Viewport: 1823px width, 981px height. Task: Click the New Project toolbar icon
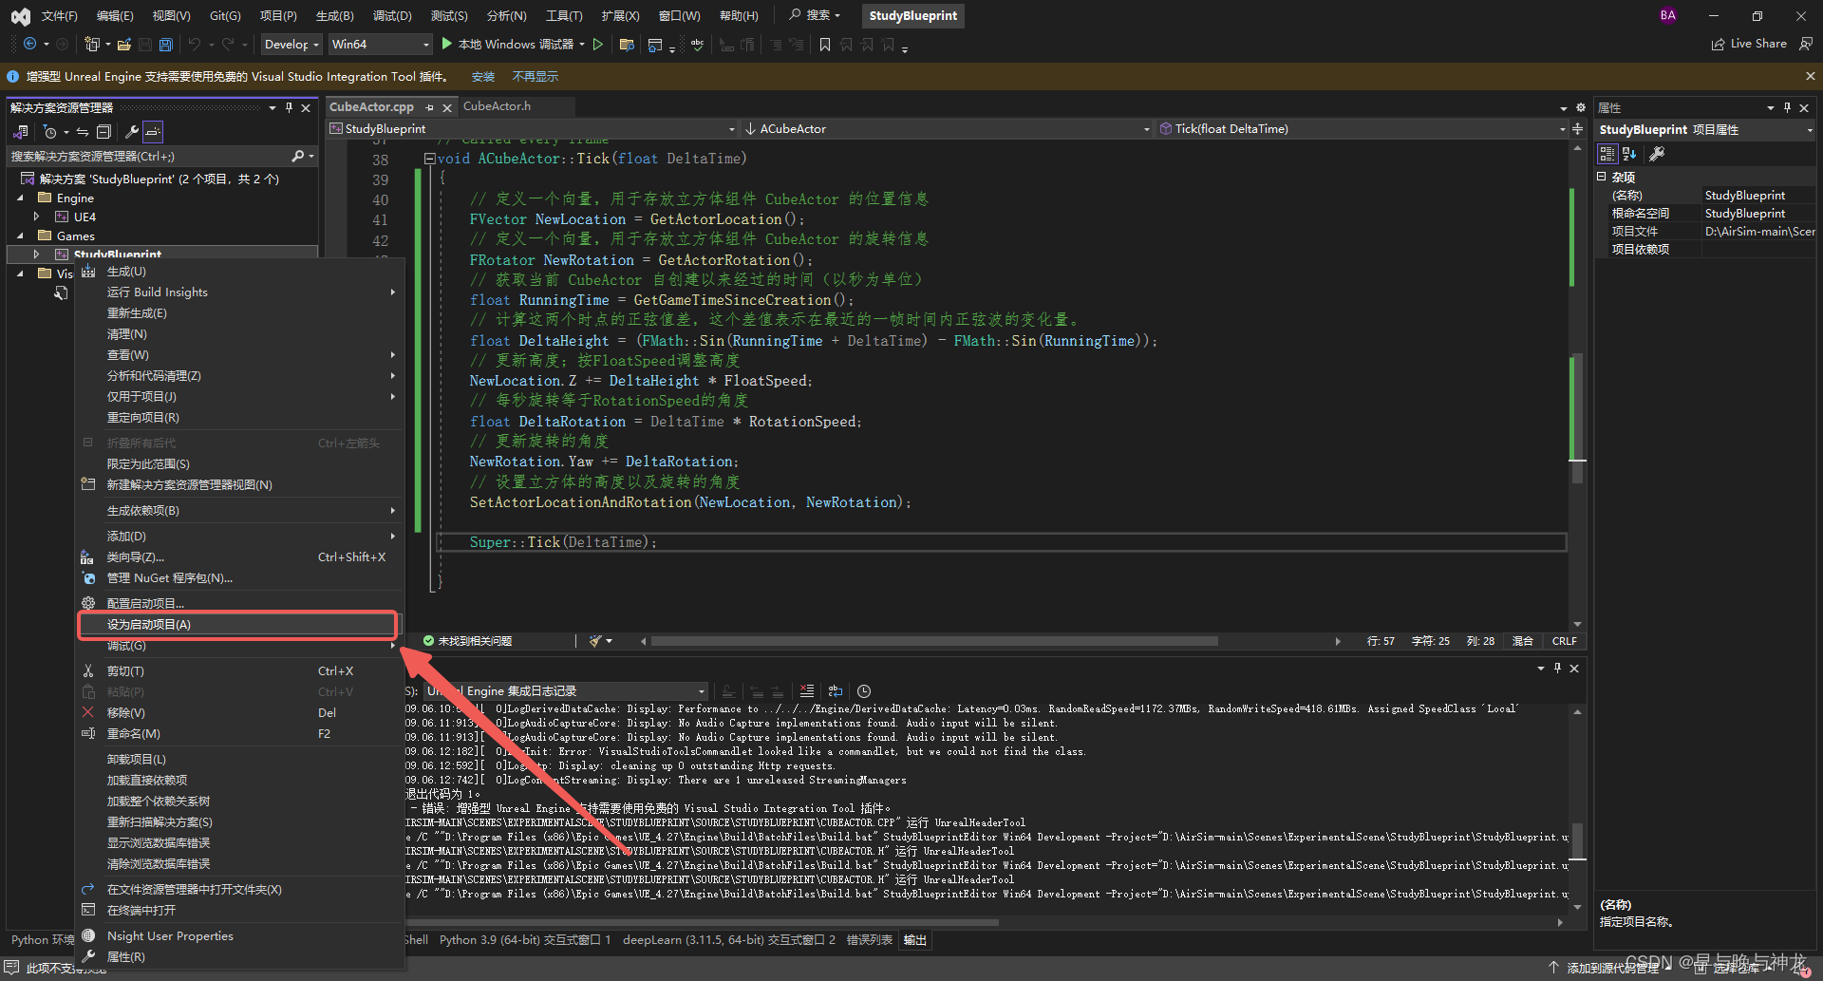92,44
